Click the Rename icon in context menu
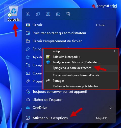The image size is (121, 128). pyautogui.click(x=48, y=14)
